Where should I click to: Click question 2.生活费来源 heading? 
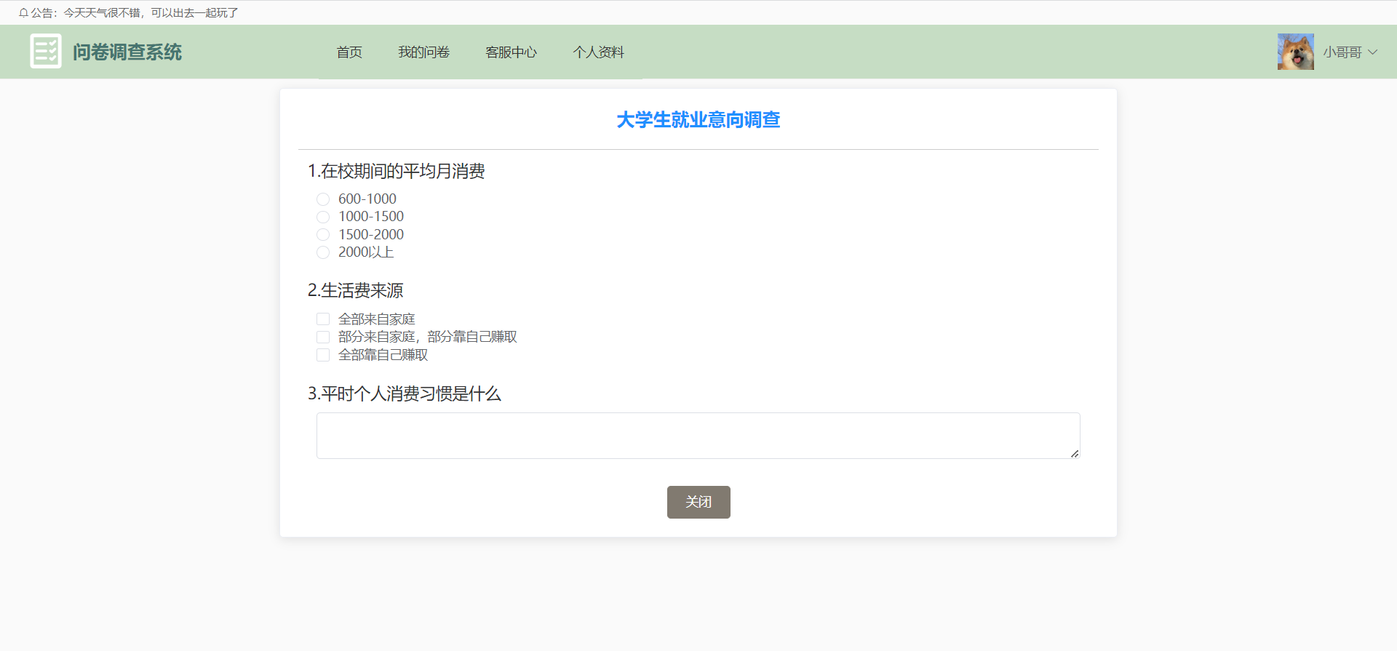click(x=356, y=290)
